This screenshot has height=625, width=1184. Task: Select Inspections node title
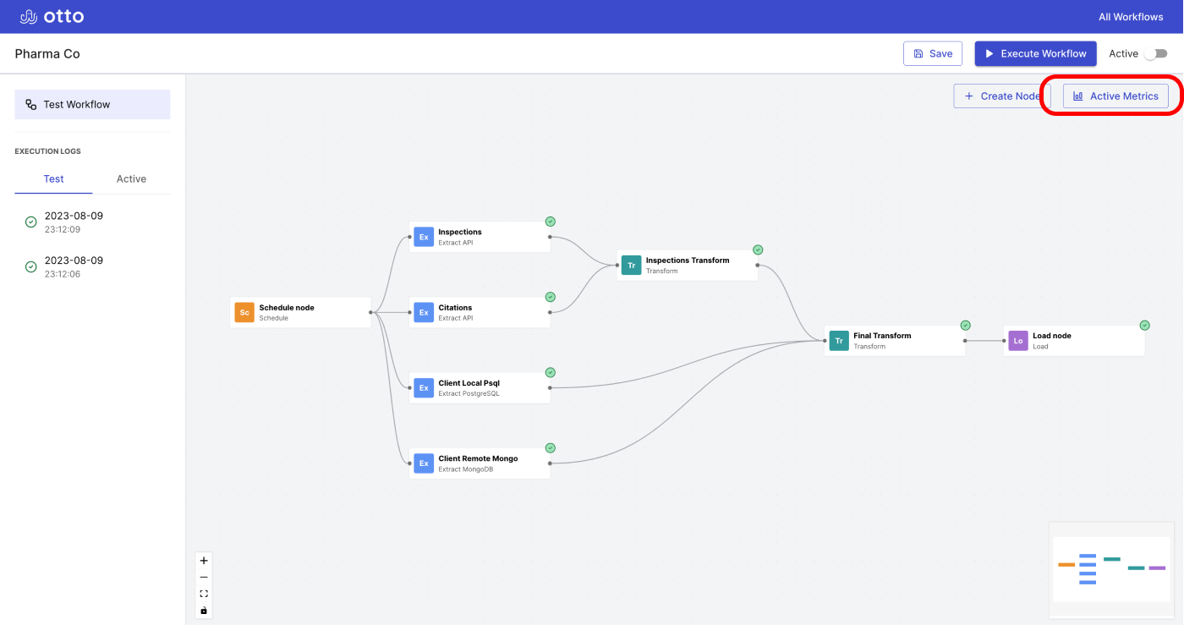pyautogui.click(x=460, y=232)
